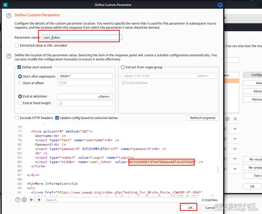Click Start after expression text field
This screenshot has width=262, height=214.
tap(85, 76)
